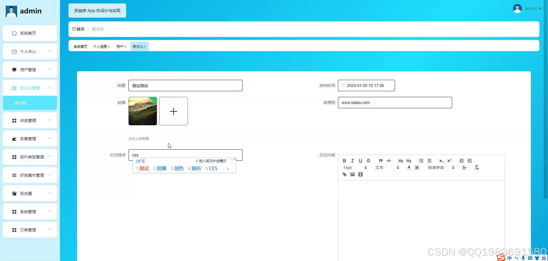This screenshot has width=548, height=261.
Task: Switch to the 用户 tab
Action: click(120, 46)
